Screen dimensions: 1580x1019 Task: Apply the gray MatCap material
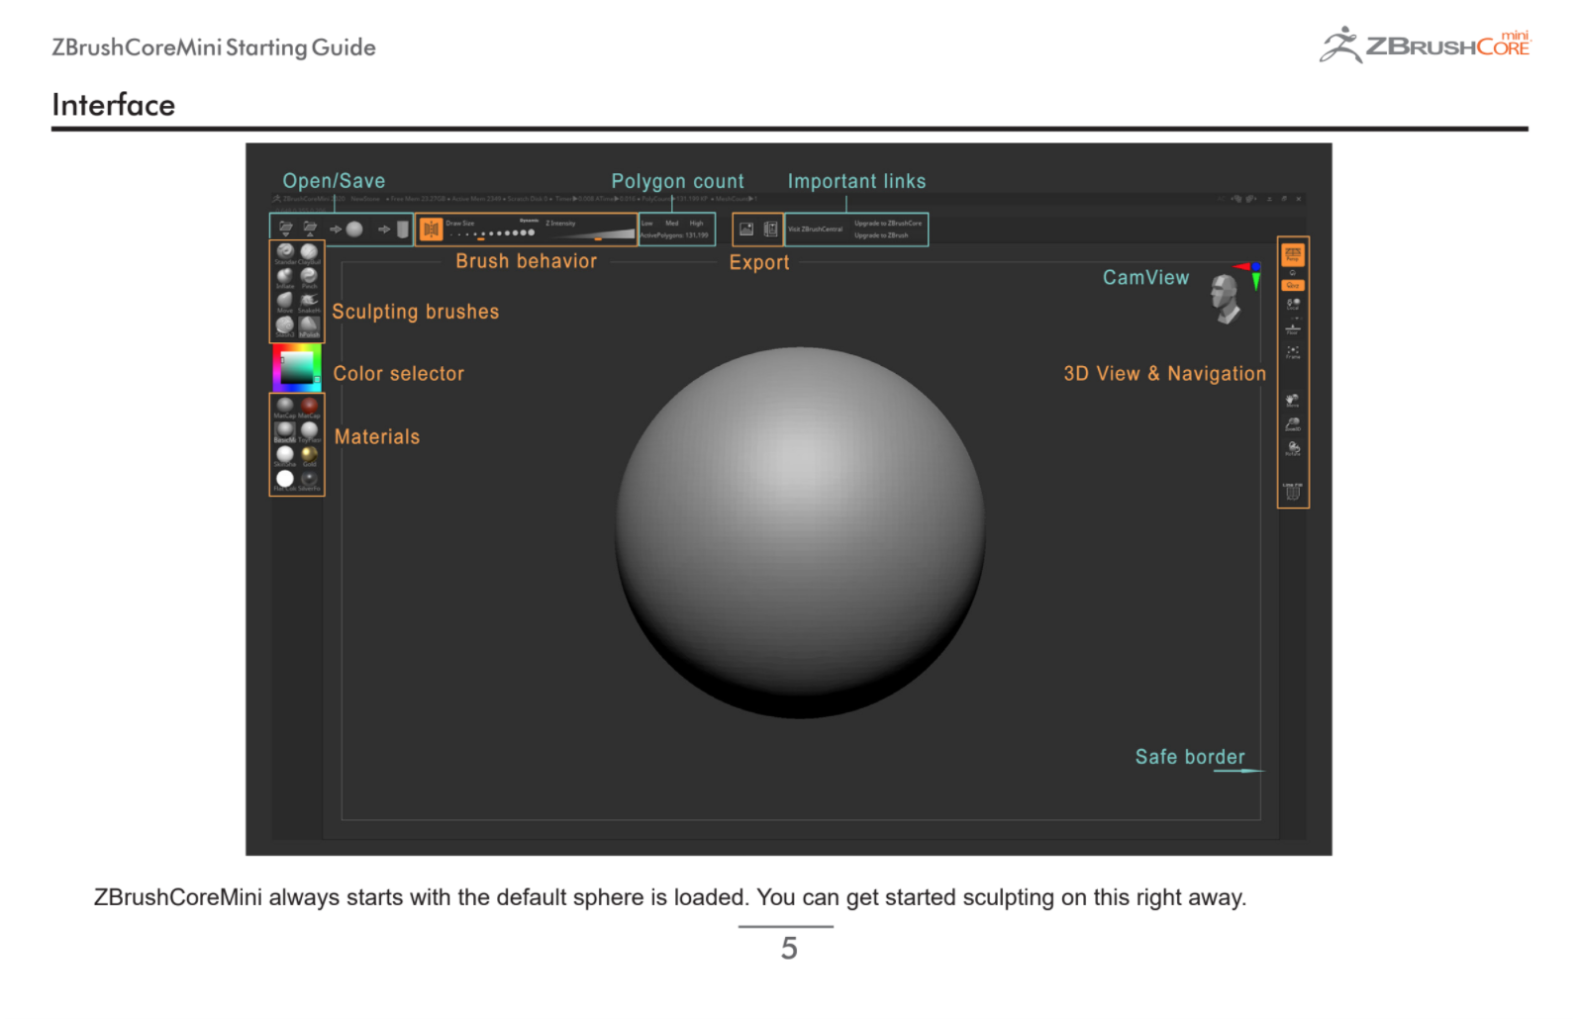285,408
